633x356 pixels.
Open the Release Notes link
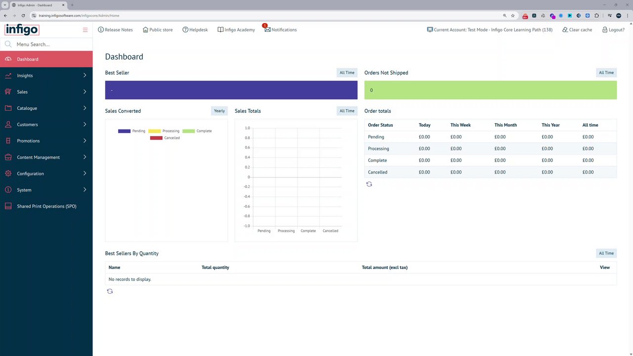tap(115, 30)
